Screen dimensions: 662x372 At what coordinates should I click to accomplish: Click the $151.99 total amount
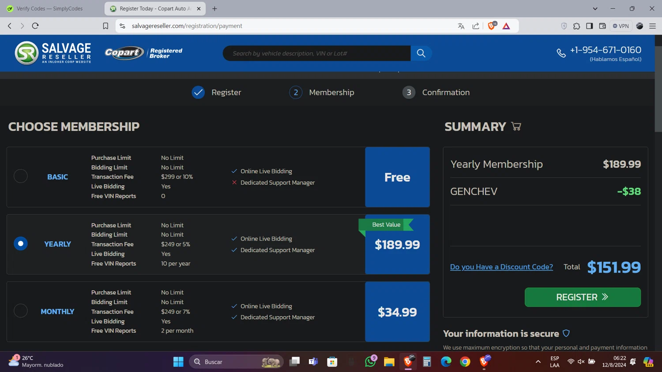[x=614, y=267]
